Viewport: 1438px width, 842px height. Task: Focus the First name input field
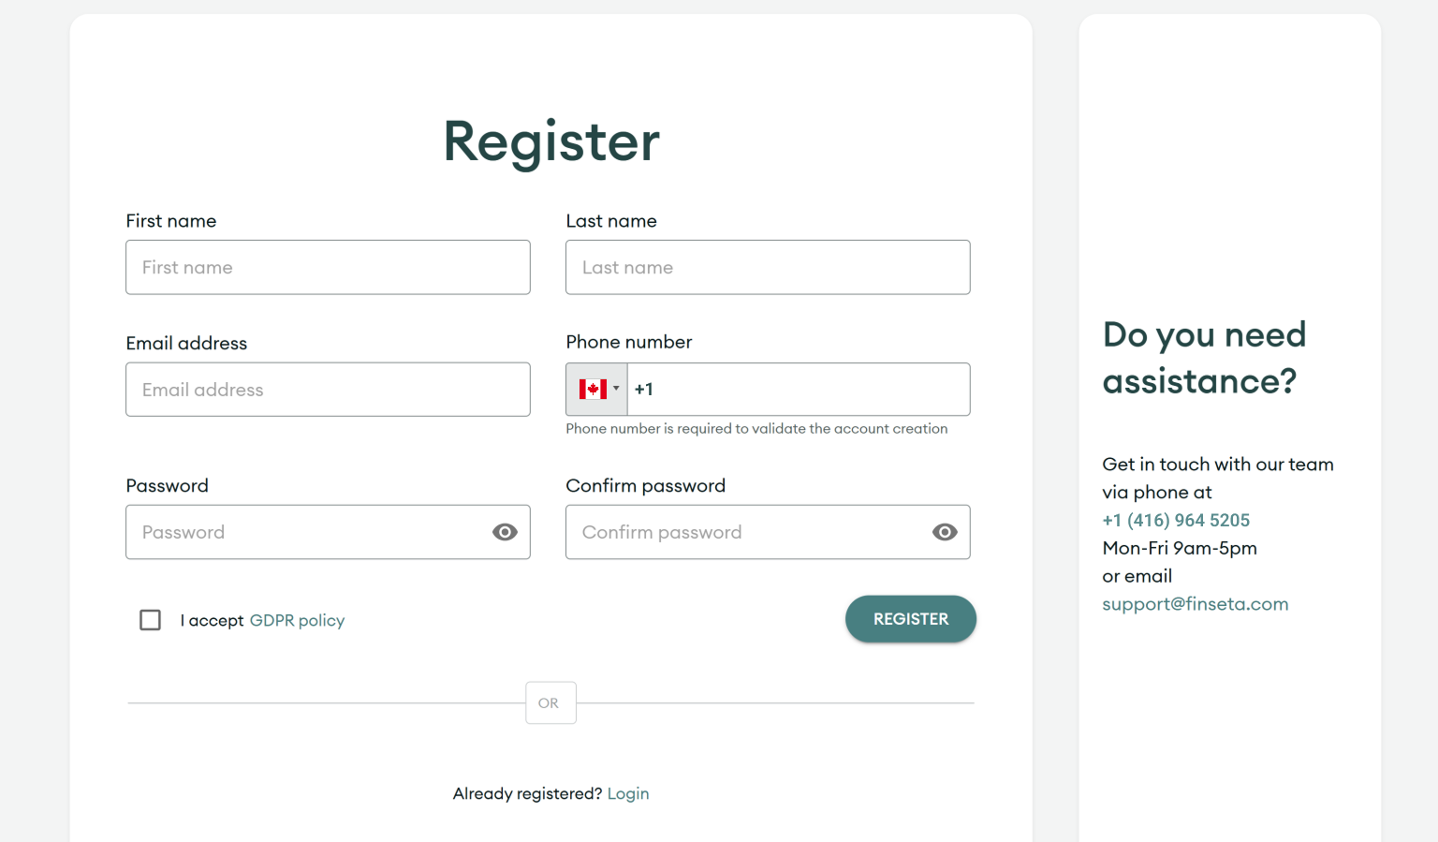328,268
